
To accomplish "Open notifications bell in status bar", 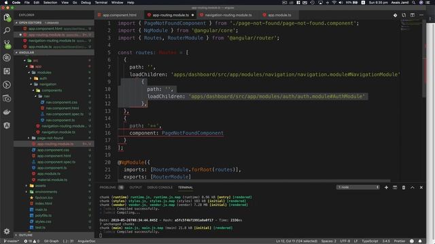I will click(x=420, y=241).
